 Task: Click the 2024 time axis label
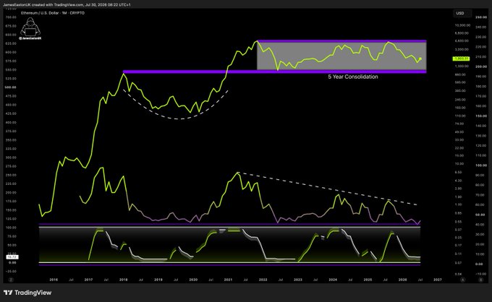(333, 280)
